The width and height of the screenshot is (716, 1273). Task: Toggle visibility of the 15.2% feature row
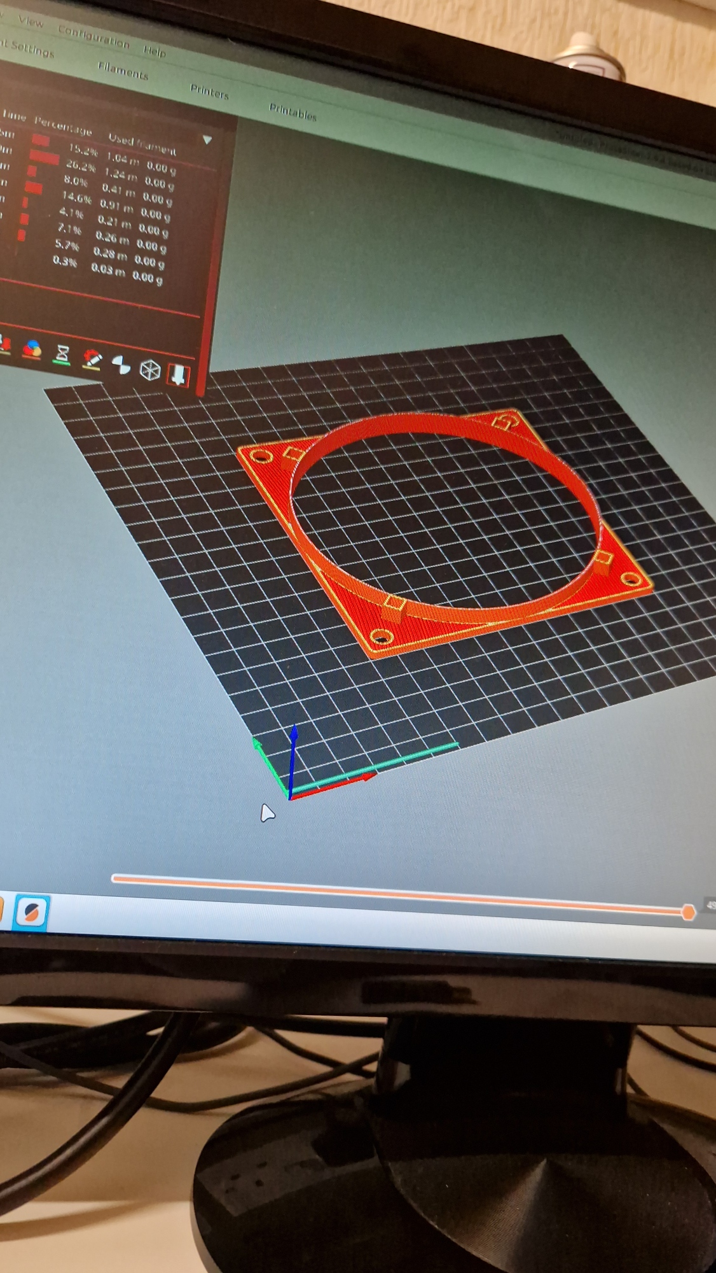point(83,150)
